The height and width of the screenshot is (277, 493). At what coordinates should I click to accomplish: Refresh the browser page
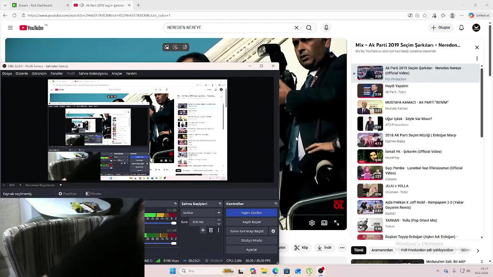(x=14, y=15)
